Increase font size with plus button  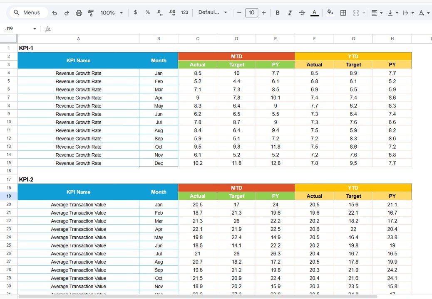[x=264, y=13]
